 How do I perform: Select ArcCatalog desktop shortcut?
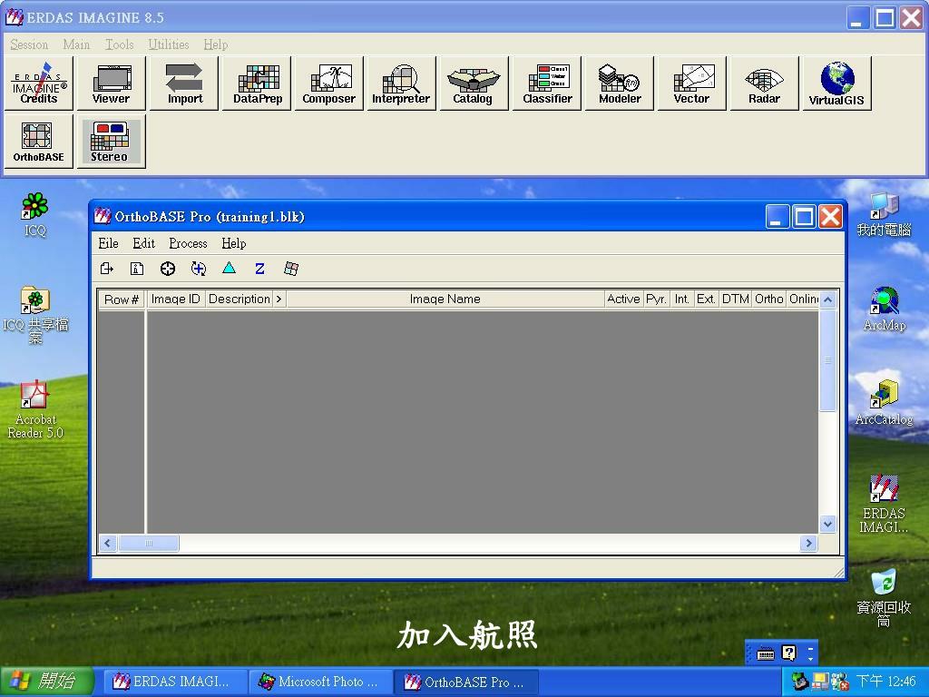[x=884, y=403]
